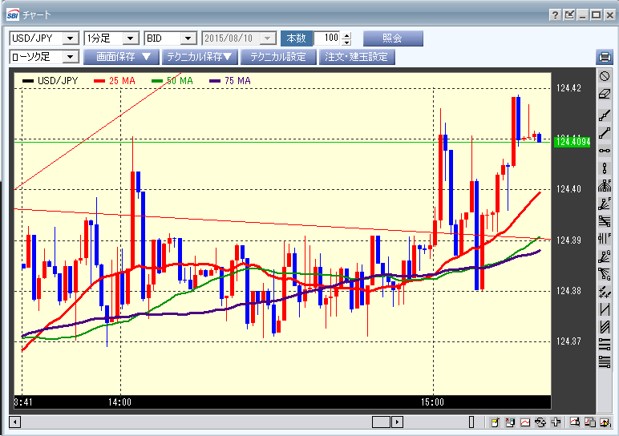Open the 画面保存 dropdown button
This screenshot has width=619, height=436.
(122, 57)
